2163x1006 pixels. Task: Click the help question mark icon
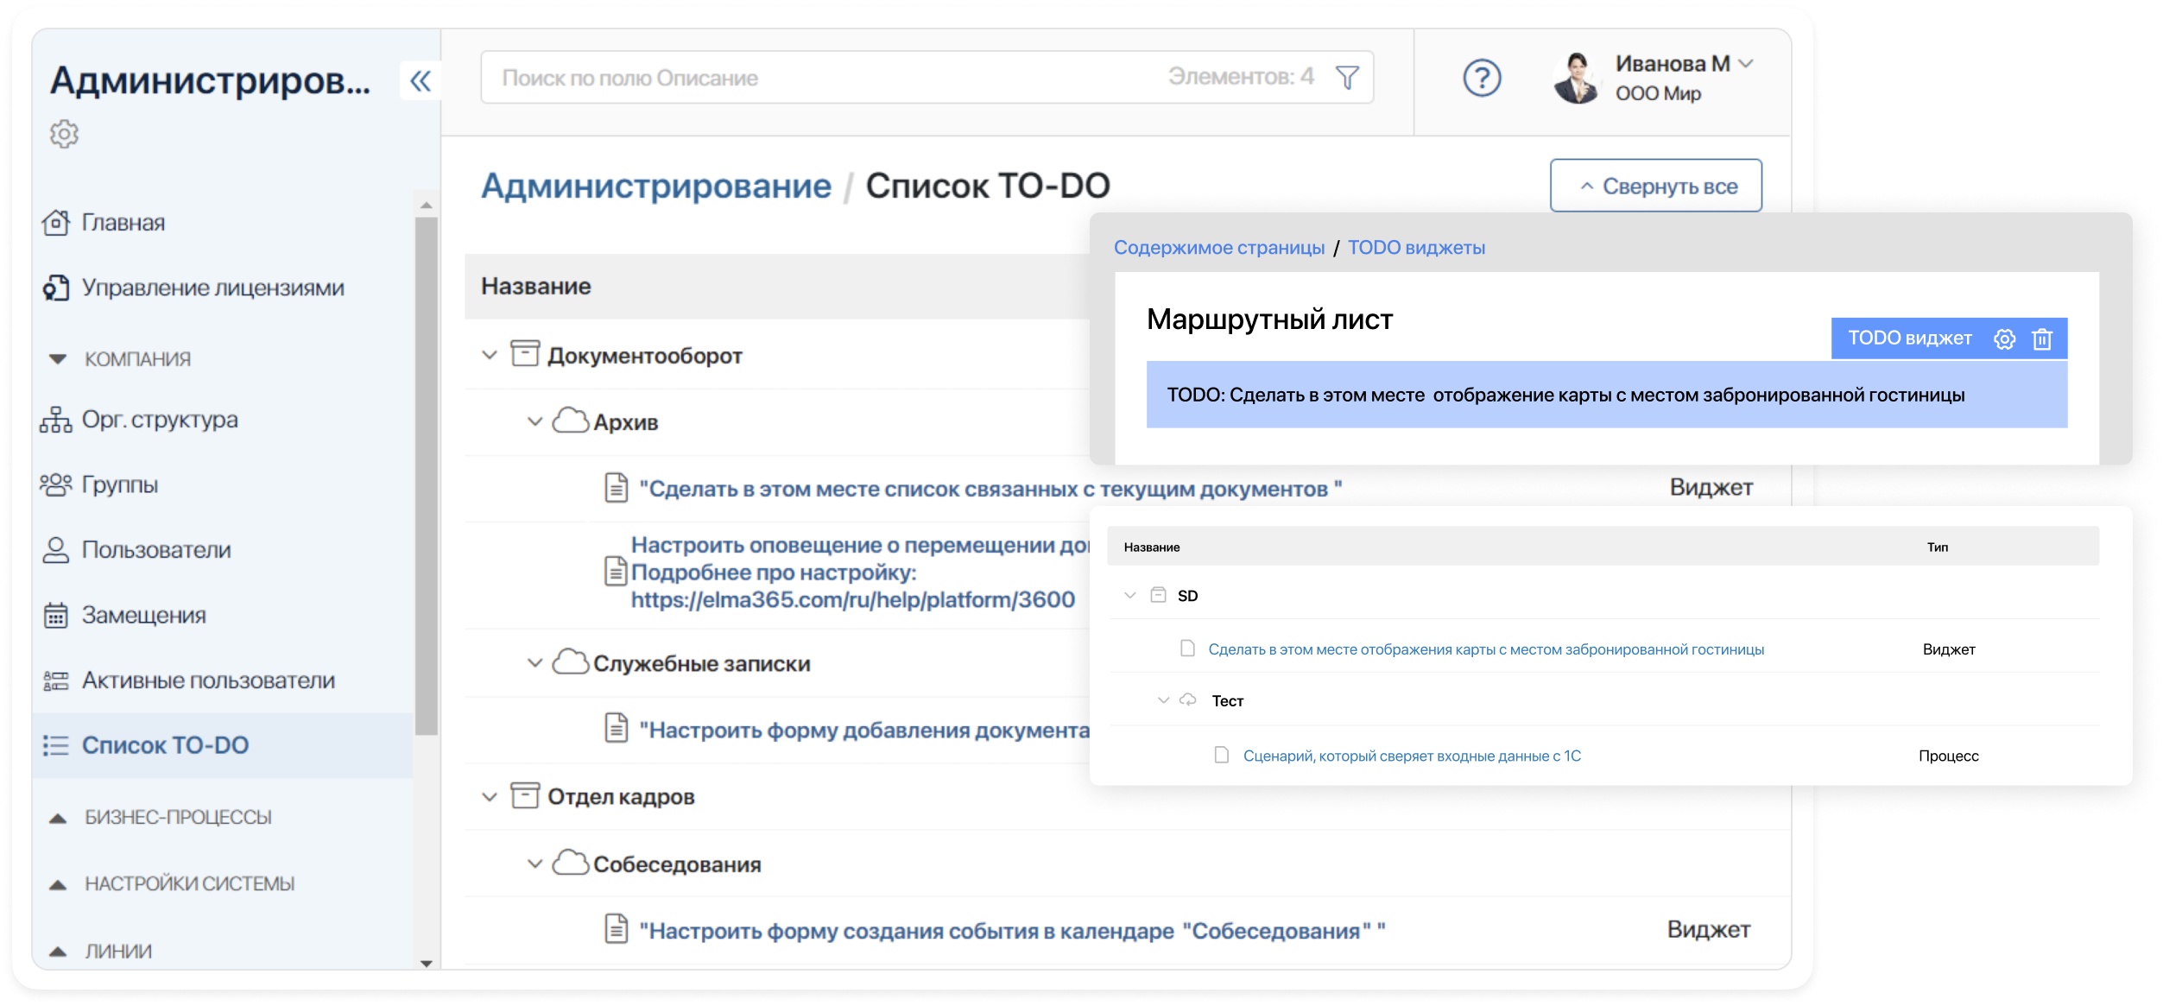click(1480, 79)
